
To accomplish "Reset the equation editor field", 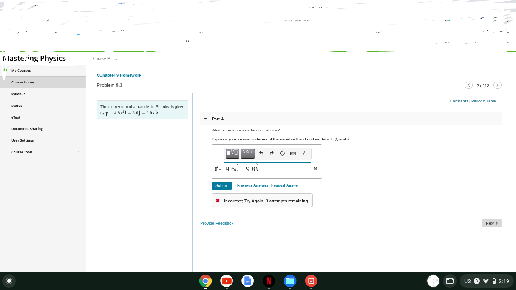I will click(x=282, y=153).
